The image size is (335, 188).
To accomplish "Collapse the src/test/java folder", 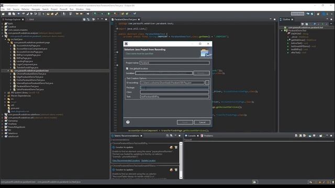I will (6, 40).
